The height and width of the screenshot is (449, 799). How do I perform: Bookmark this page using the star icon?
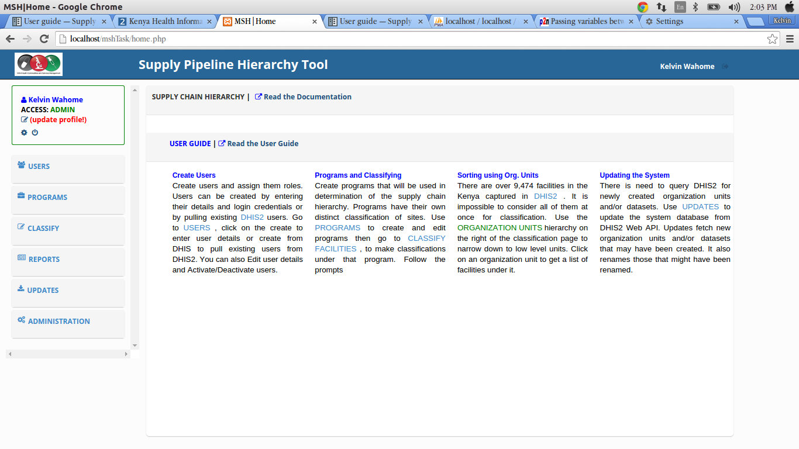pyautogui.click(x=773, y=39)
